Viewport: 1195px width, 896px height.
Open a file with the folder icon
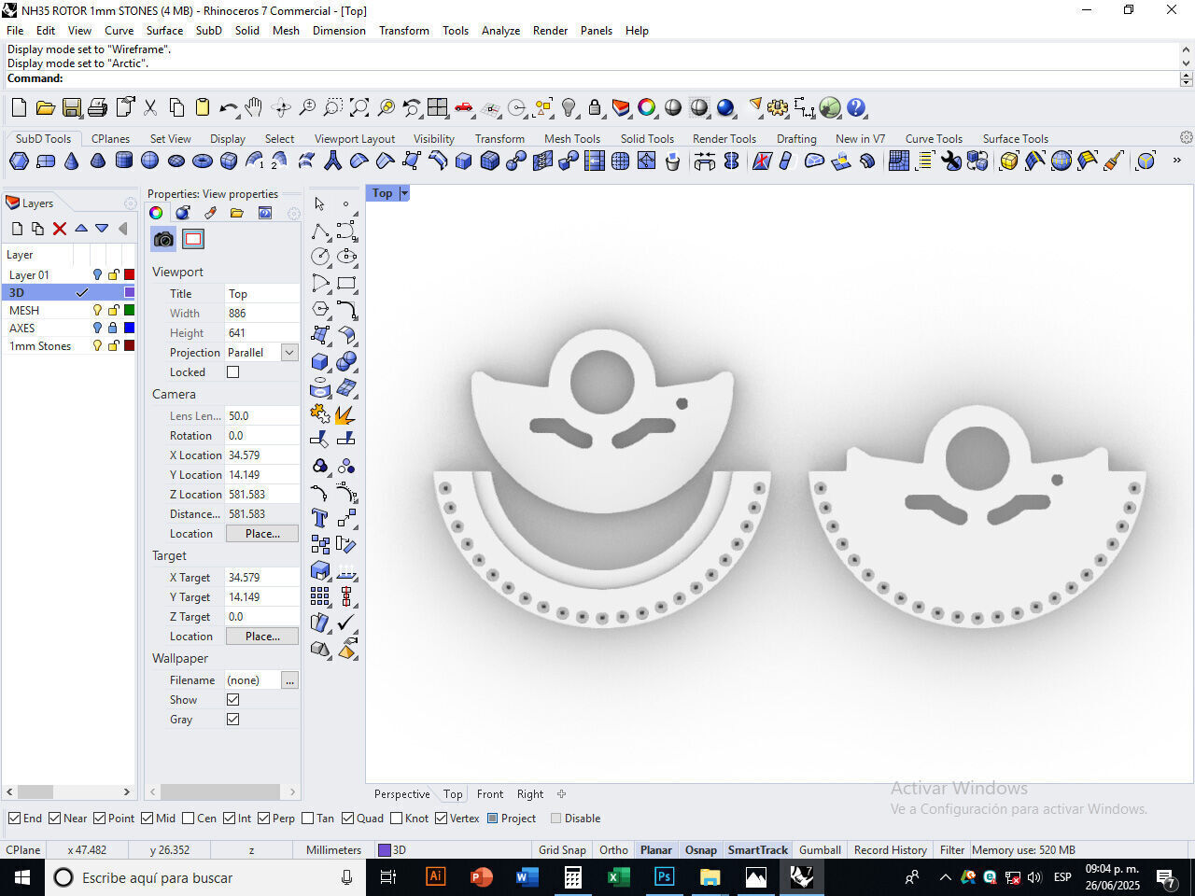pos(45,108)
